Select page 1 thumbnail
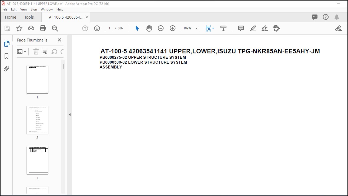Viewport: 348px width, 196px height. point(37,79)
